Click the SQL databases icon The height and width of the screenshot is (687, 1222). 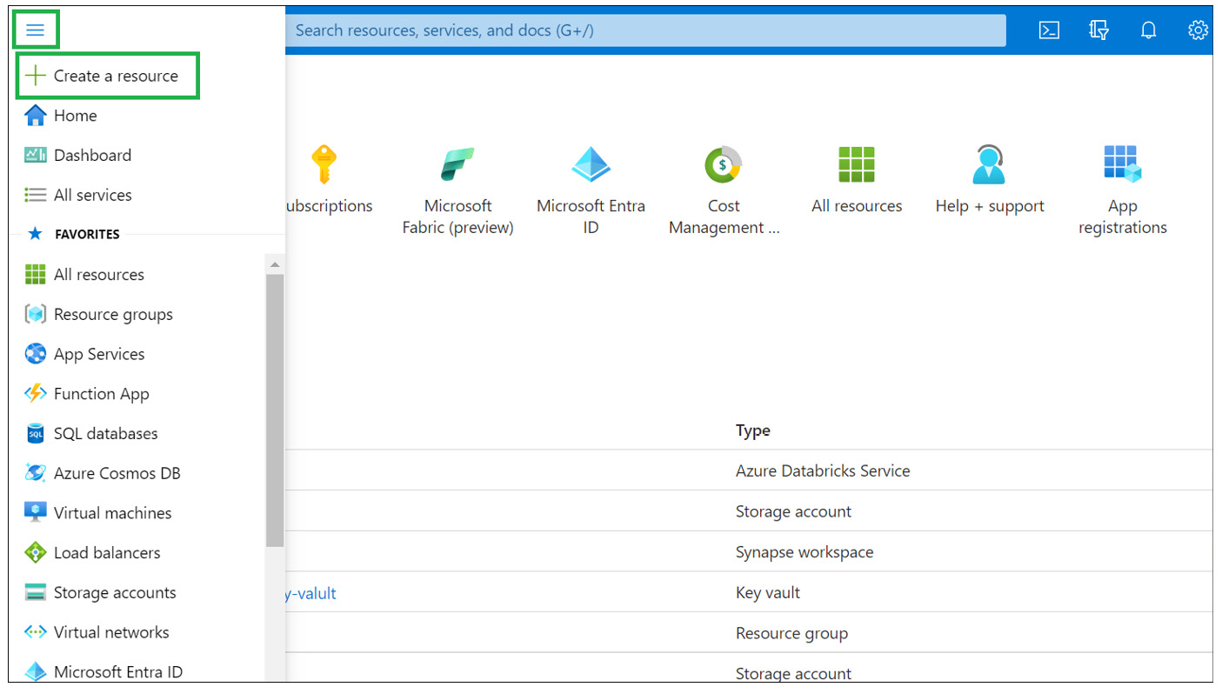[x=36, y=434]
